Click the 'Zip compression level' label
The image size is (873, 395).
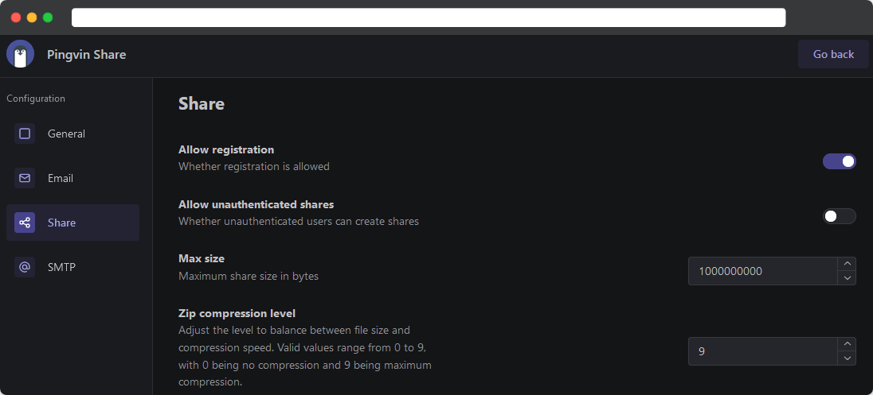237,313
